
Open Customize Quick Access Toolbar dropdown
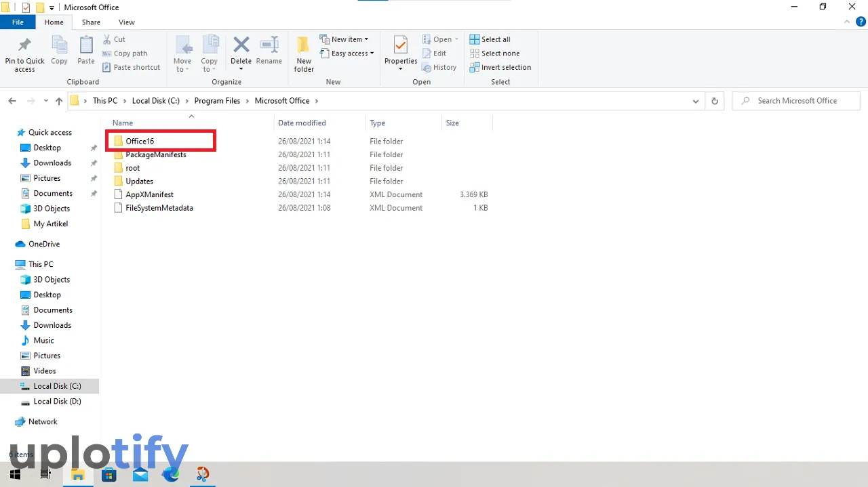click(52, 7)
